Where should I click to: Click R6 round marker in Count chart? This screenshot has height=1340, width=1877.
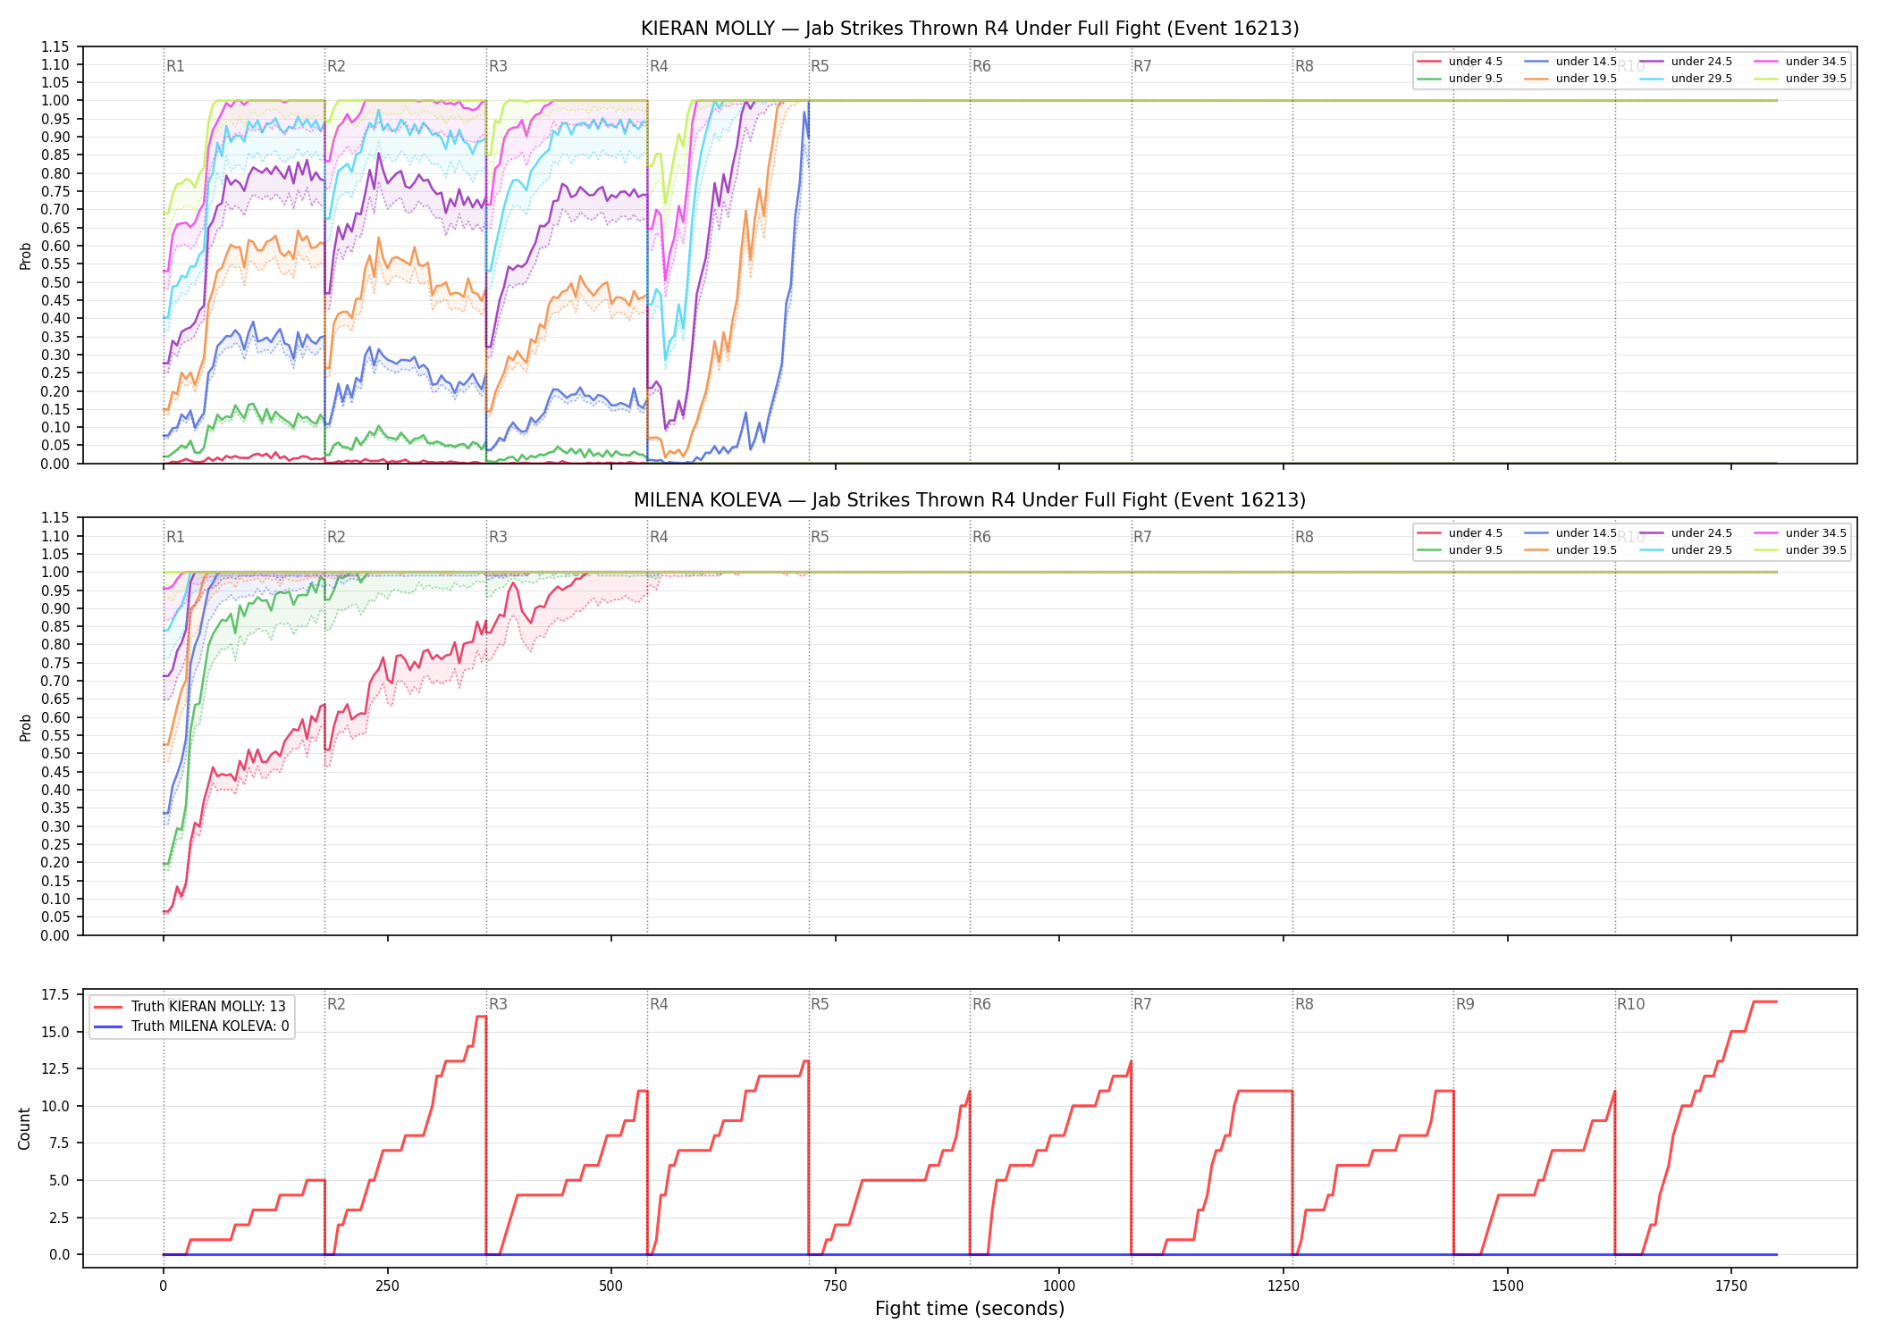point(981,1004)
